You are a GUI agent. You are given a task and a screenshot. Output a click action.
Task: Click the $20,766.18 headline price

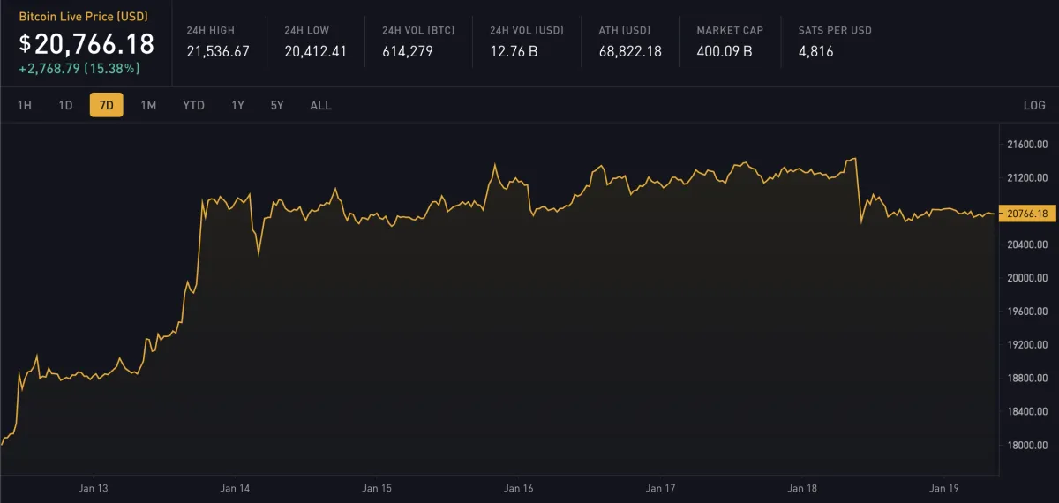[x=86, y=43]
